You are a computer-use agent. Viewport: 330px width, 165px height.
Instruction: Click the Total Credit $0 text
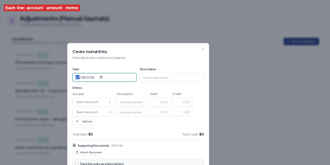pos(193,134)
